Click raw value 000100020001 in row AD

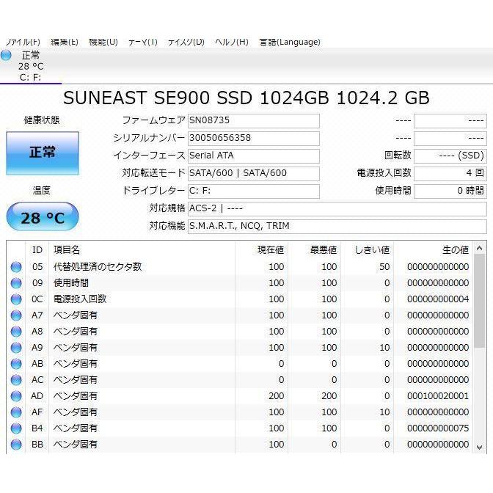438,396
